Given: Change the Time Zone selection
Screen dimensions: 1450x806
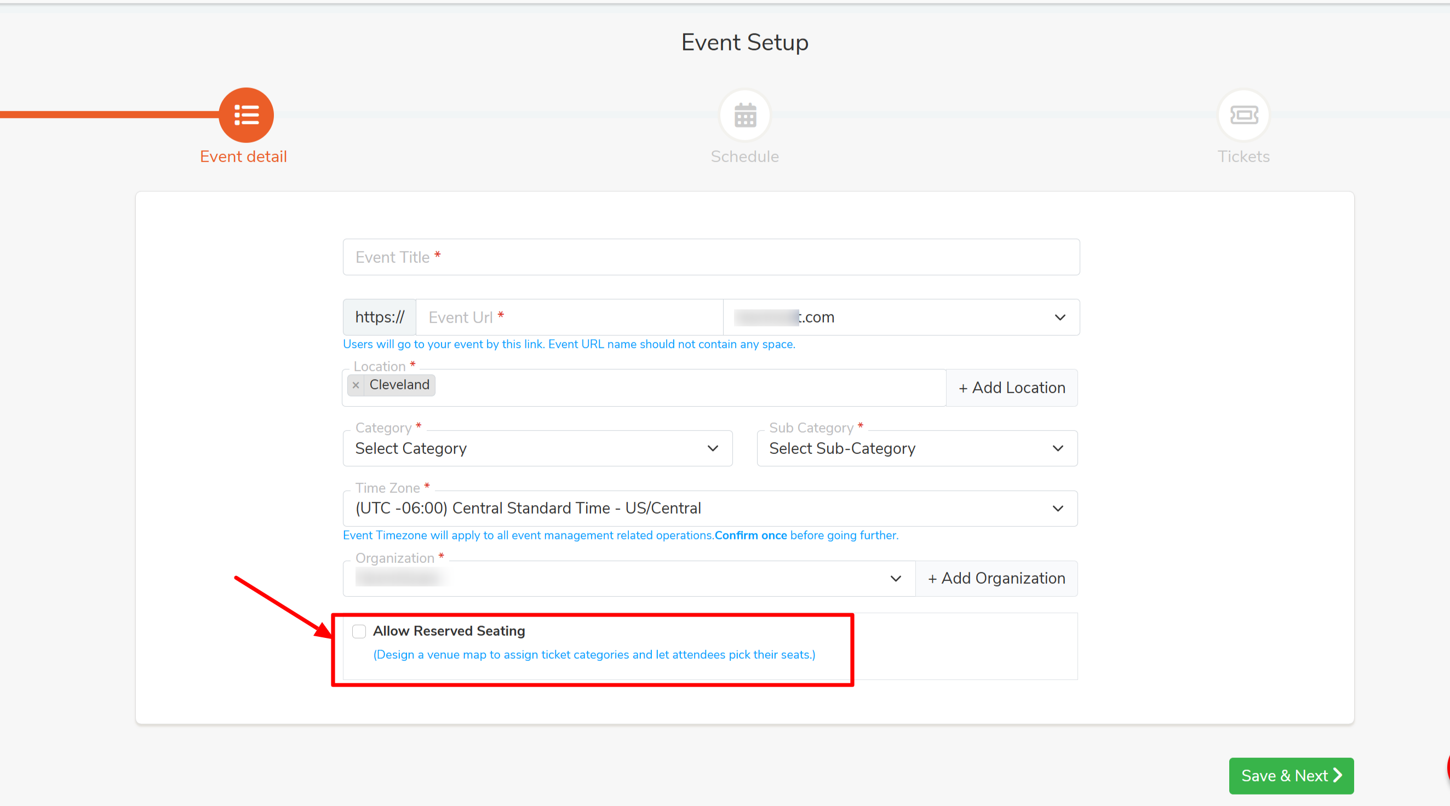Looking at the screenshot, I should (709, 509).
